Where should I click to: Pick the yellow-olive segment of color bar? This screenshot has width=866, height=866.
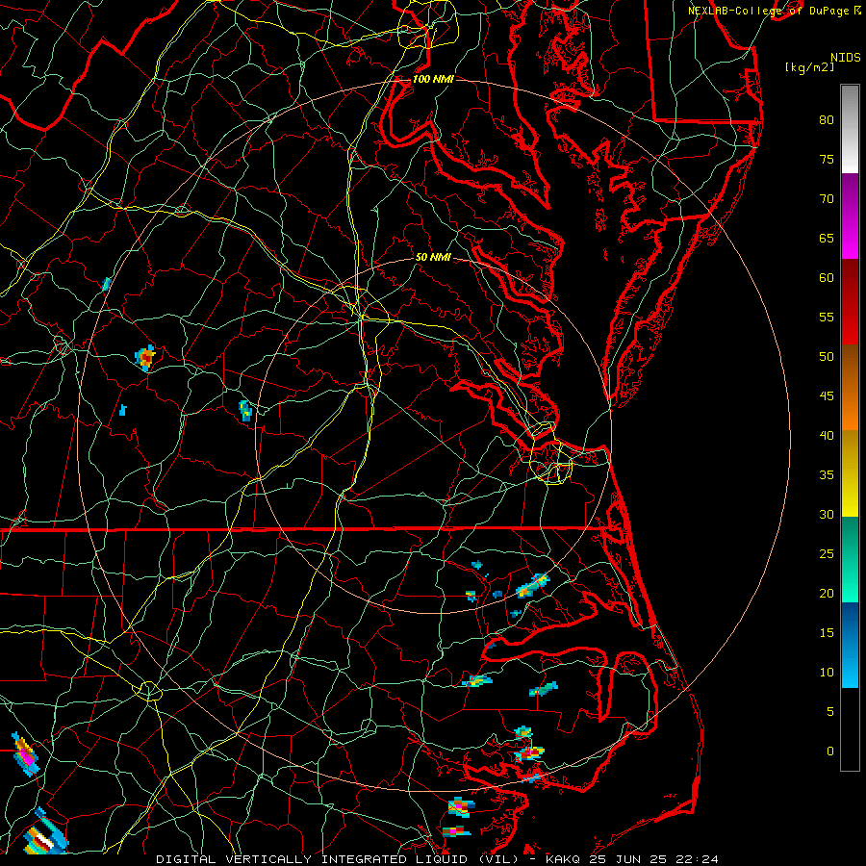coord(850,473)
